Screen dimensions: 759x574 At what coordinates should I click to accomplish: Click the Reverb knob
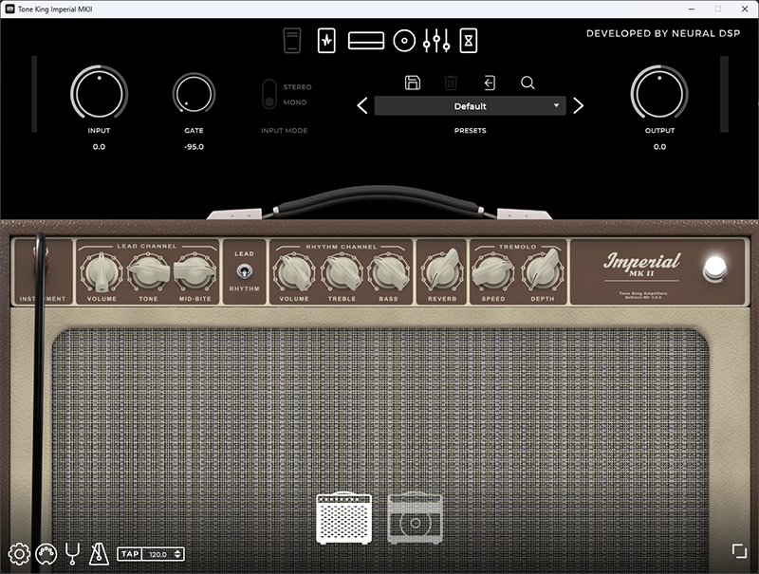(442, 272)
